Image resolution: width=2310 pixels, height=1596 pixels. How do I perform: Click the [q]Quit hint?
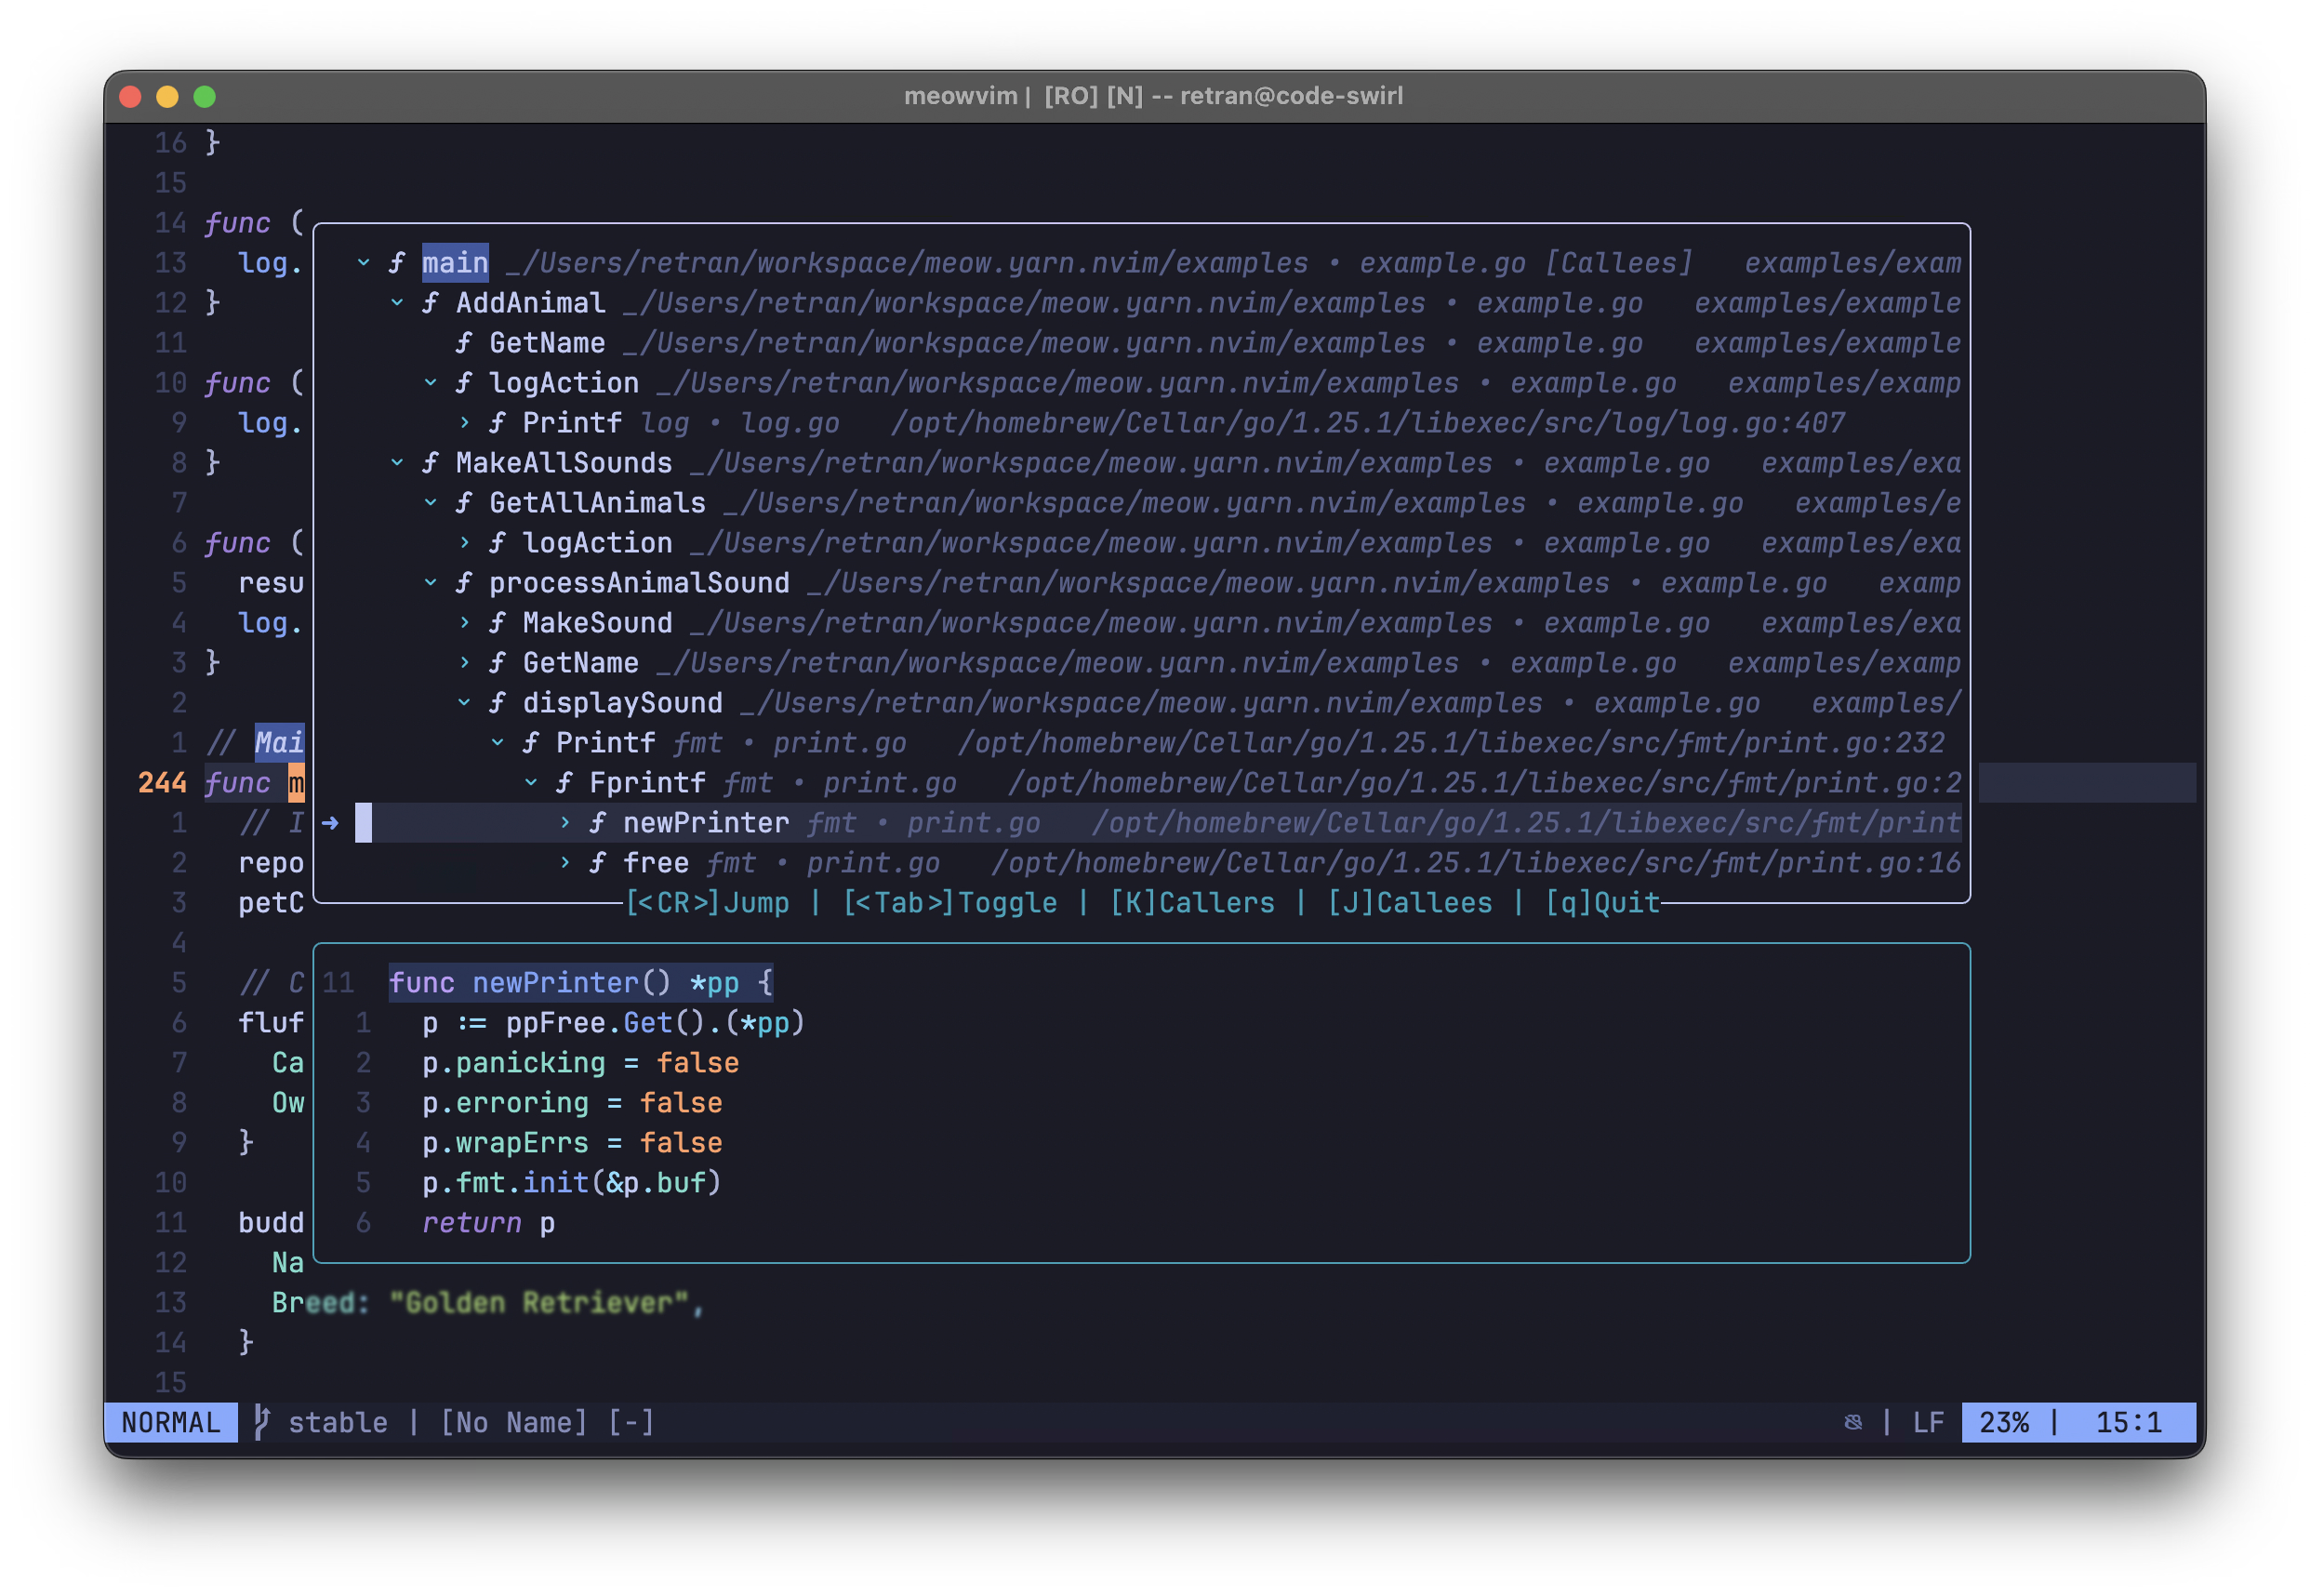coord(1601,903)
